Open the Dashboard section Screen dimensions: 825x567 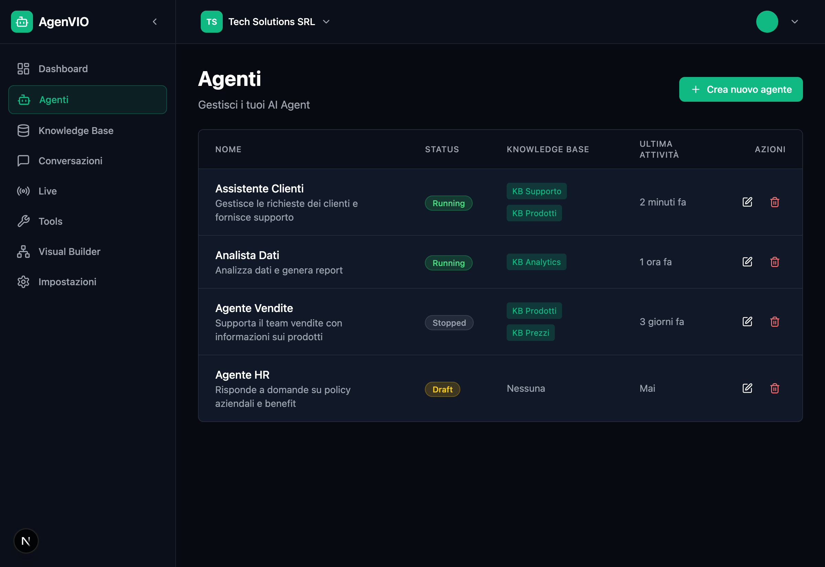63,69
